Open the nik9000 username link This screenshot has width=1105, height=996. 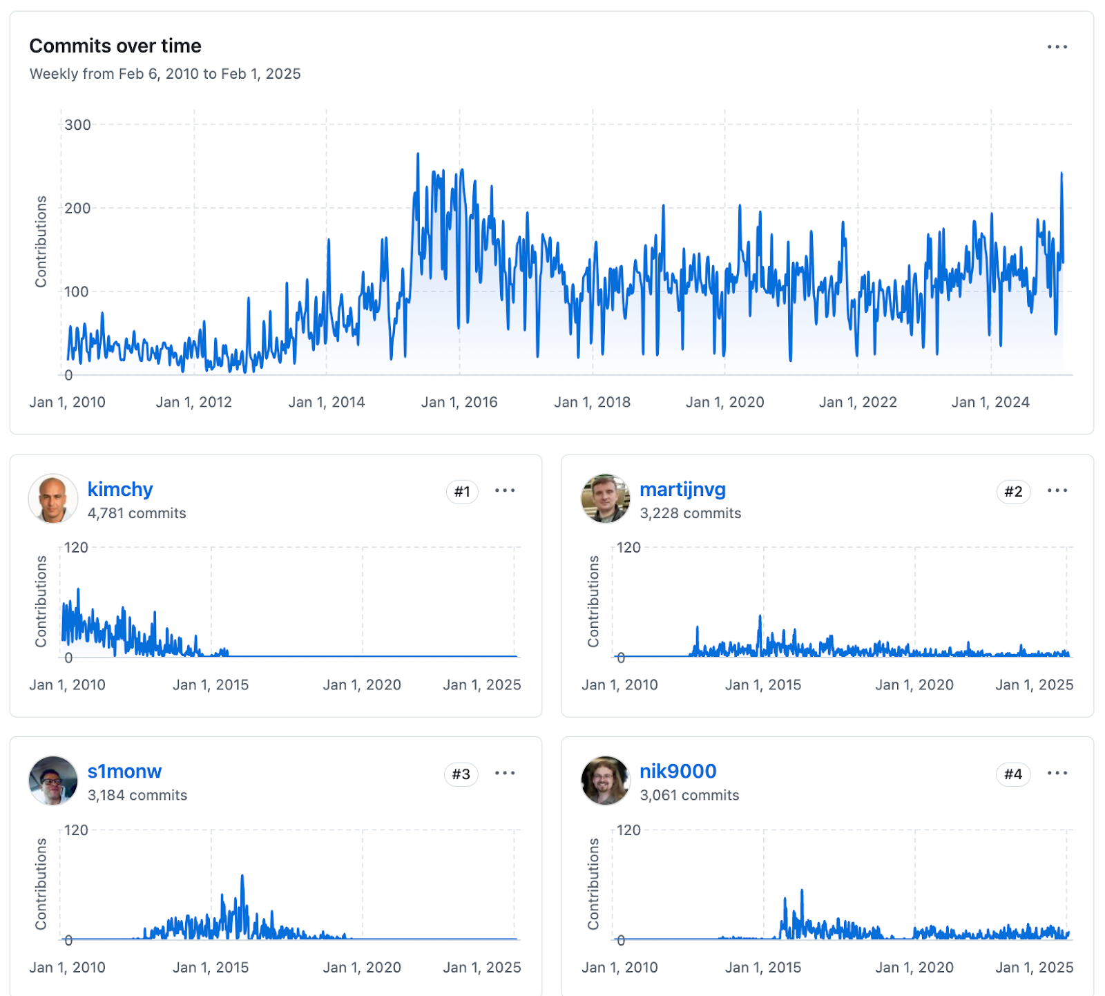(x=678, y=771)
